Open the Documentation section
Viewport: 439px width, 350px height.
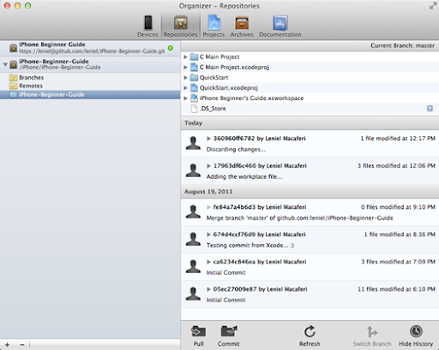280,27
